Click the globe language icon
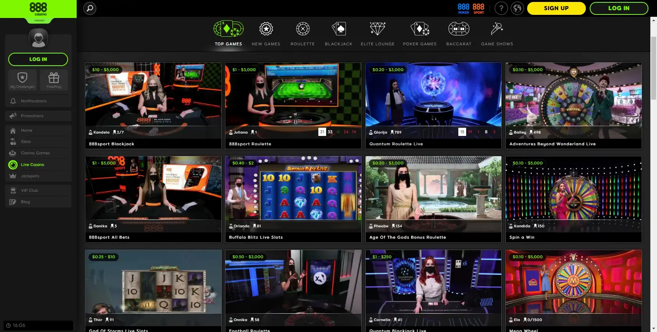Image resolution: width=657 pixels, height=332 pixels. 517,8
